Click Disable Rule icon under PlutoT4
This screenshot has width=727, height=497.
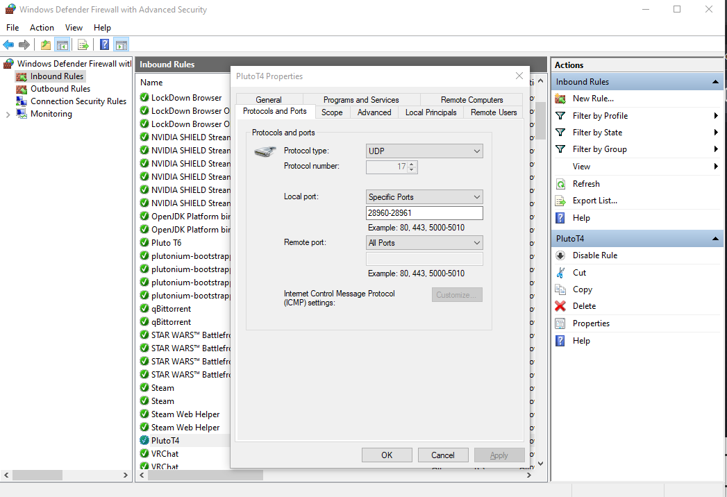pyautogui.click(x=560, y=255)
